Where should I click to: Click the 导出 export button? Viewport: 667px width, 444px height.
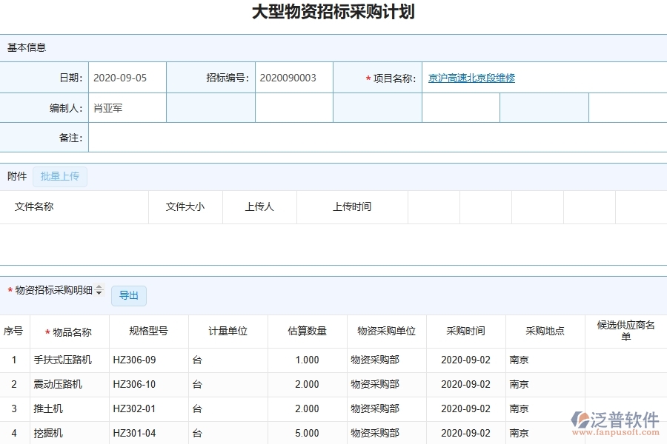point(128,295)
